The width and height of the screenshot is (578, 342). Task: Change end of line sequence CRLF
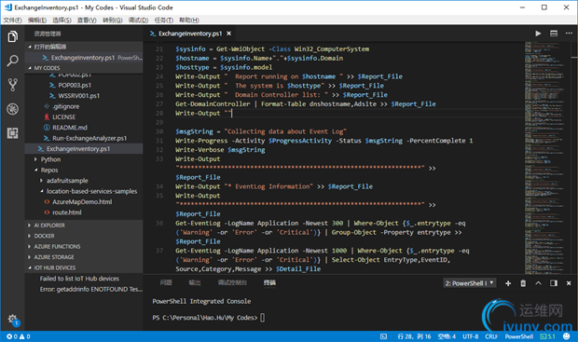coord(491,336)
